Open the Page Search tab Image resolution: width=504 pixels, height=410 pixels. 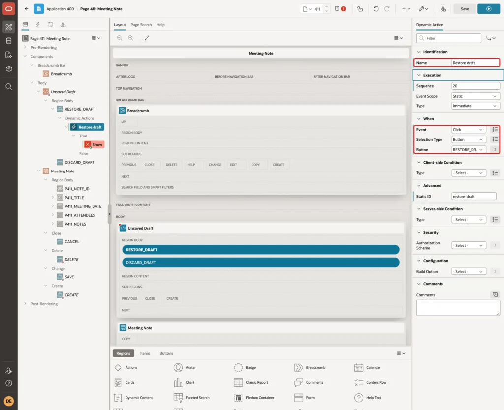tap(141, 25)
